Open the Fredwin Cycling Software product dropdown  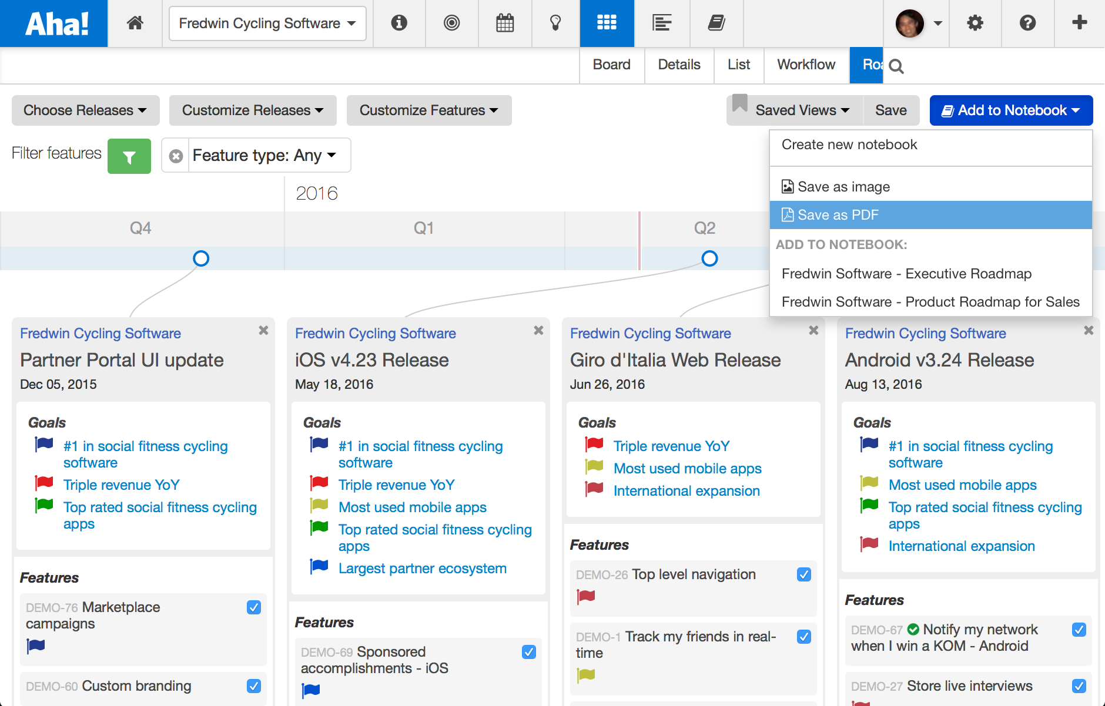(267, 23)
